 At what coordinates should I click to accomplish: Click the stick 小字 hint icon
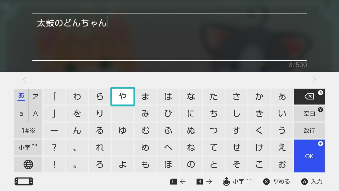pos(226,181)
